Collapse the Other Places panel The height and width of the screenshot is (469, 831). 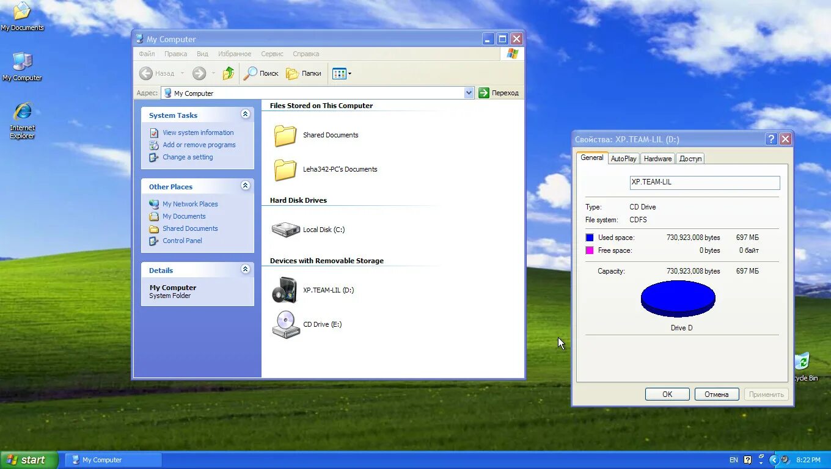(x=245, y=186)
